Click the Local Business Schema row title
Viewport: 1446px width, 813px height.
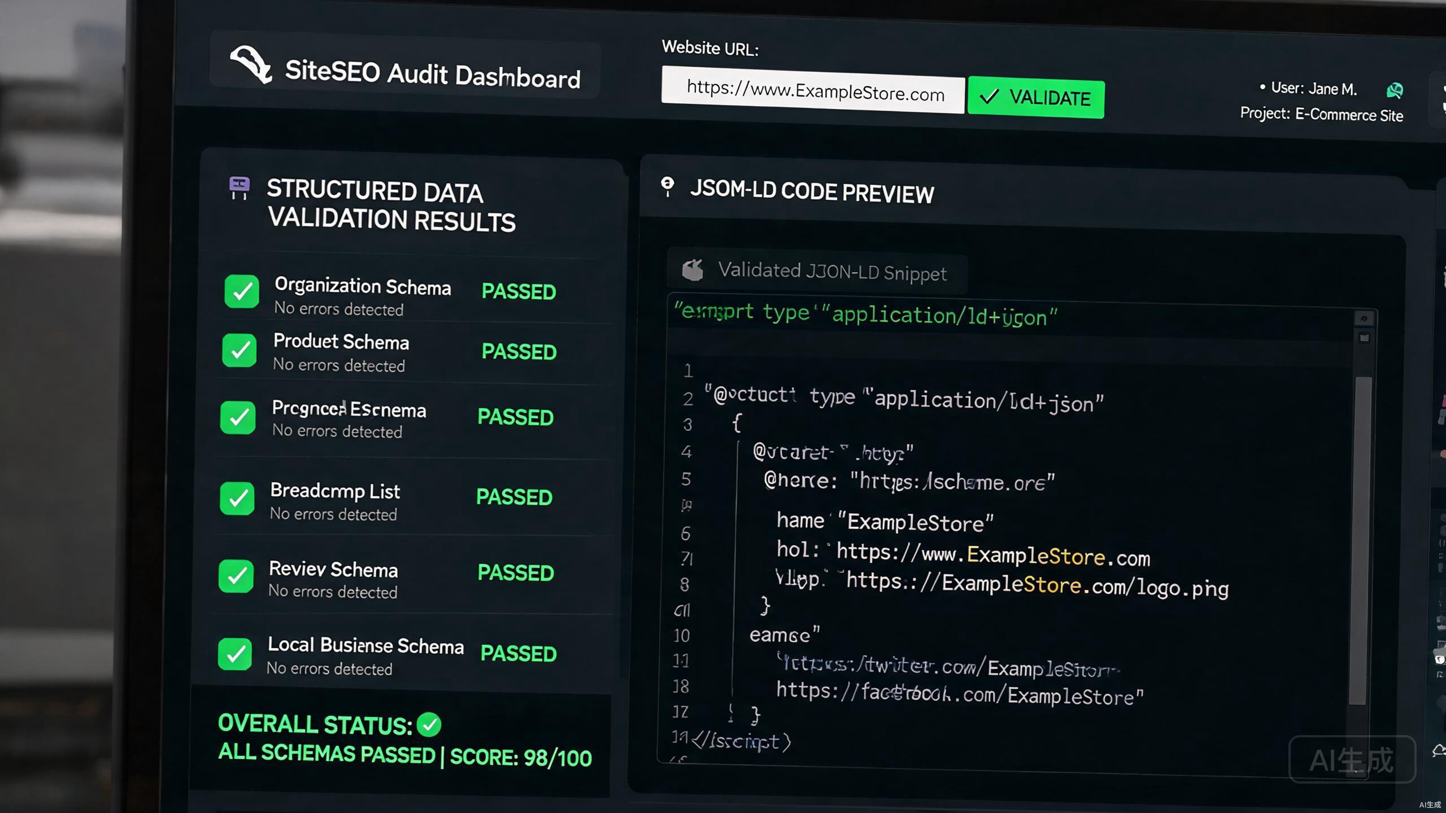coord(365,645)
